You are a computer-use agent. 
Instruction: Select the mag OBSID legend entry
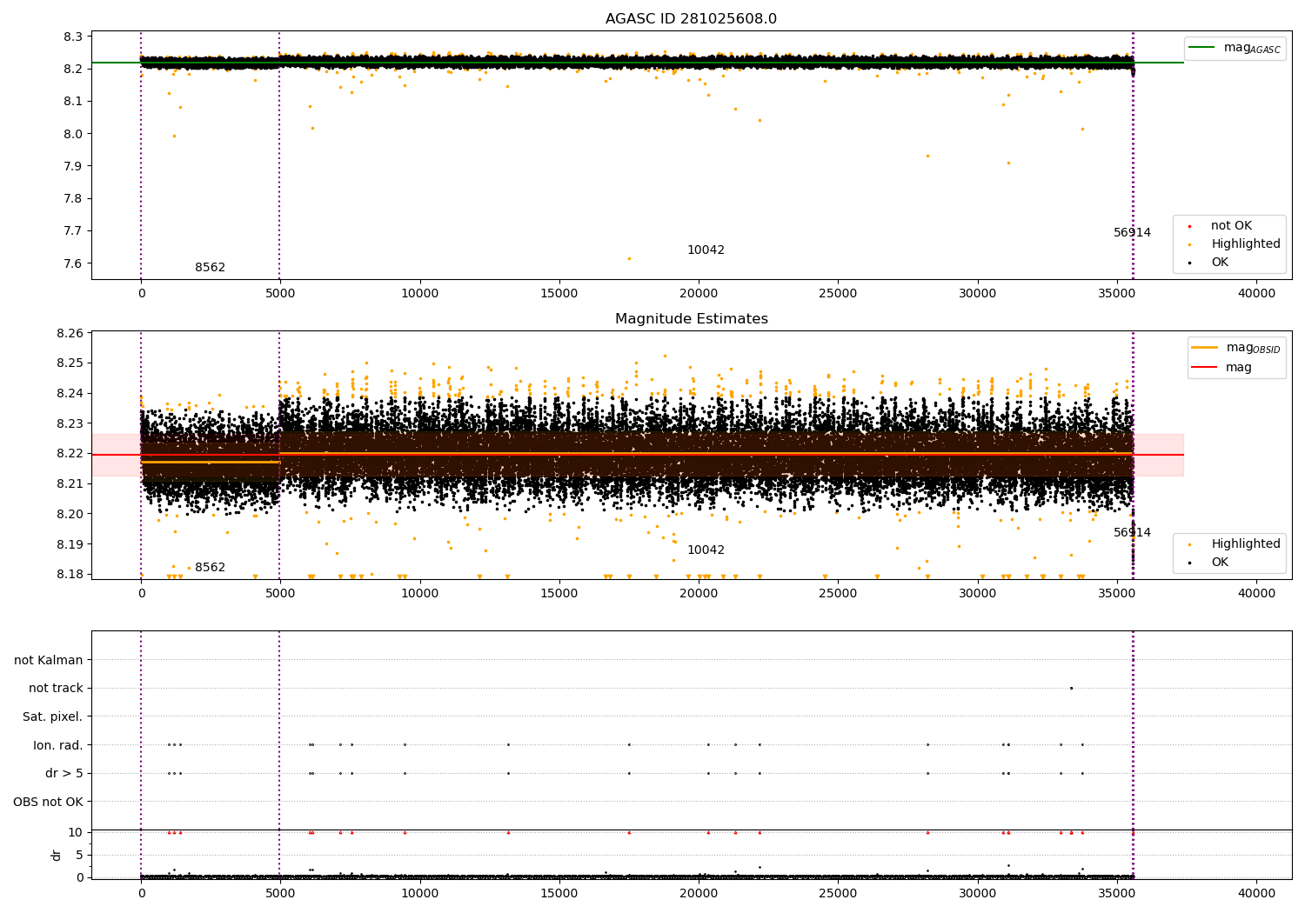pos(1235,348)
